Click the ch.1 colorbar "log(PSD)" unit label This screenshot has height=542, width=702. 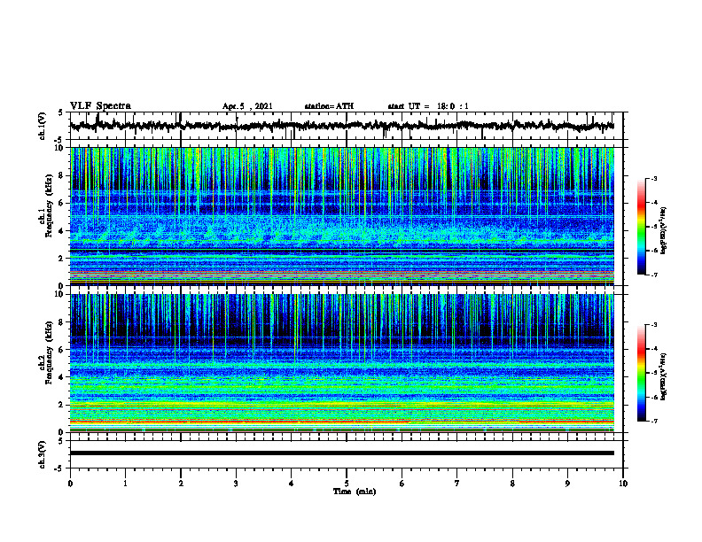click(x=664, y=230)
